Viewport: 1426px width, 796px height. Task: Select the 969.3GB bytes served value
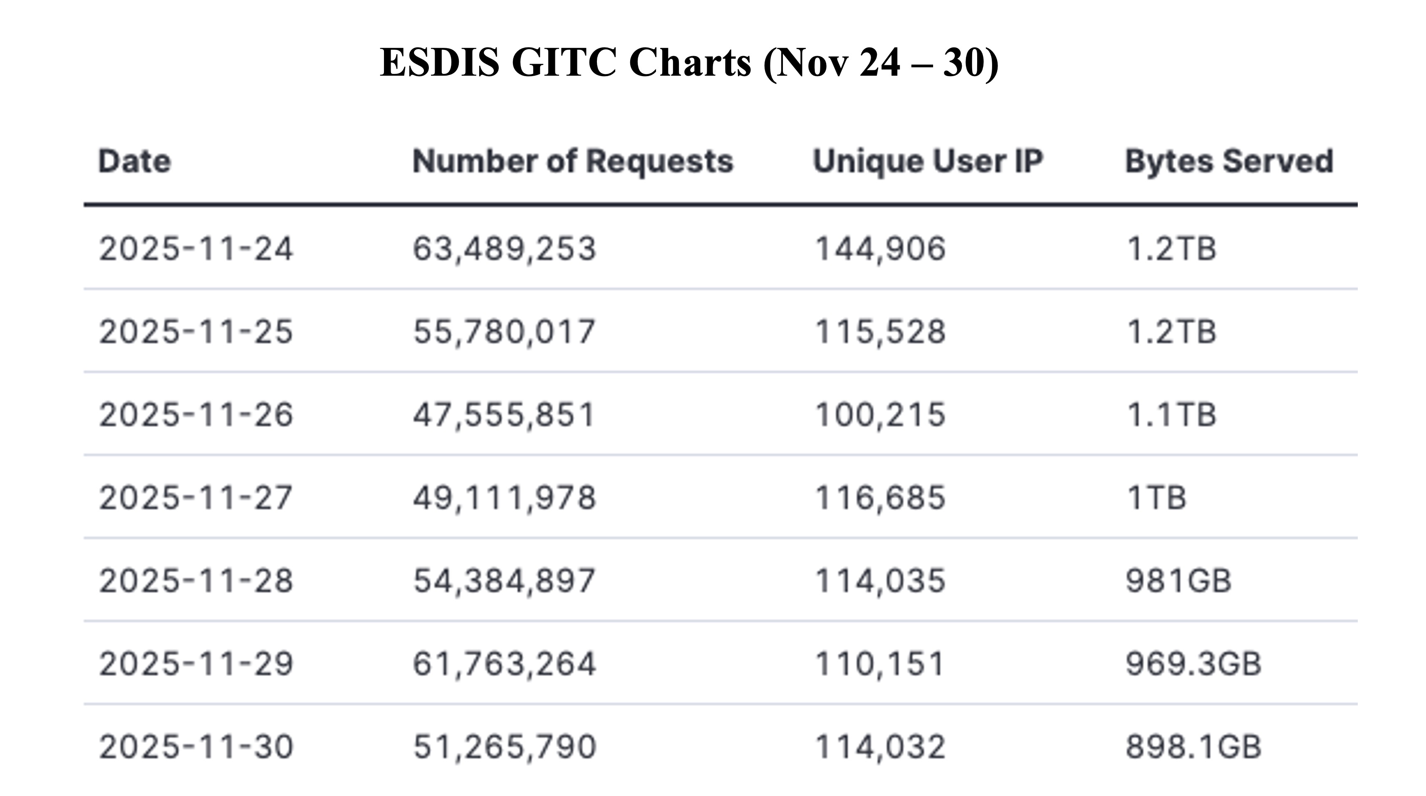pyautogui.click(x=1193, y=664)
